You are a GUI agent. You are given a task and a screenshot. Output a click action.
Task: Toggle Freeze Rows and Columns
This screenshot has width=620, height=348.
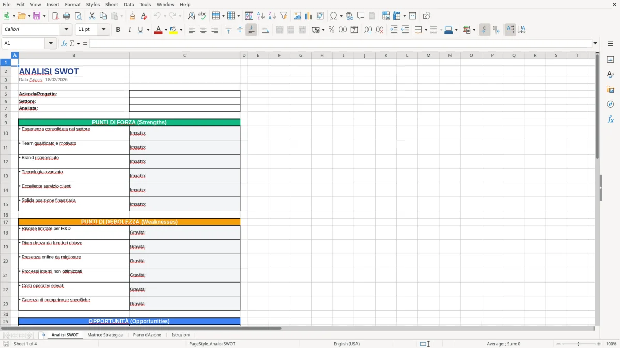[396, 15]
